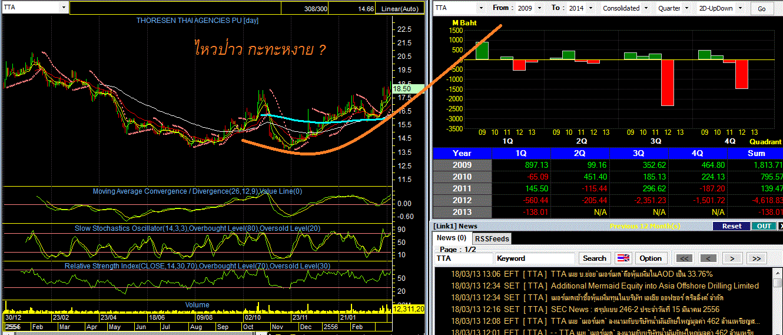Viewport: 783px width, 335px height.
Task: Click the Linear(Auto) scale button
Action: point(400,9)
